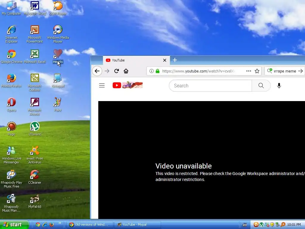Open Google Chrome desktop shortcut
This screenshot has height=229, width=305.
12,56
